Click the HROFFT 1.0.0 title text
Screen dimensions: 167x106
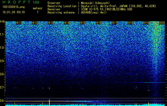click(21, 2)
